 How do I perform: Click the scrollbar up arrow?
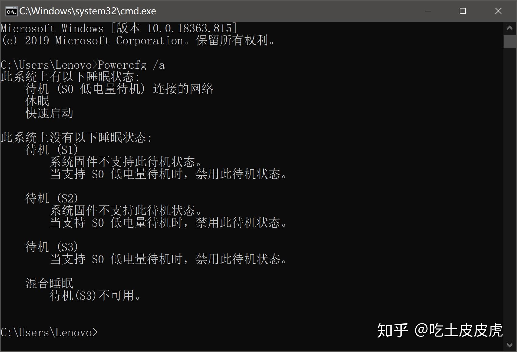click(x=510, y=28)
